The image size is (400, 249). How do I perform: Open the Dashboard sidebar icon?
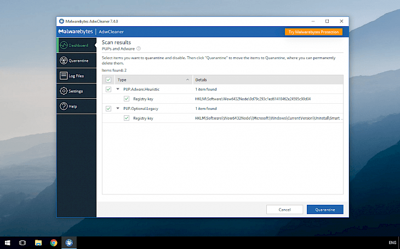[x=64, y=45]
